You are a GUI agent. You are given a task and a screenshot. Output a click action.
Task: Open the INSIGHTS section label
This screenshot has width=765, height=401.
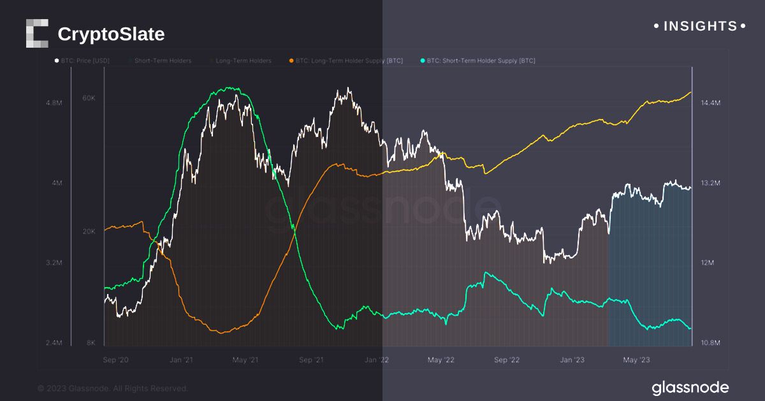tap(699, 26)
